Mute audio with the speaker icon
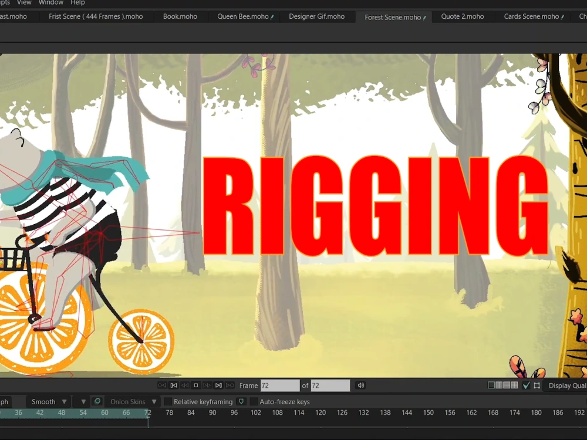Viewport: 587px width, 440px height. (360, 385)
